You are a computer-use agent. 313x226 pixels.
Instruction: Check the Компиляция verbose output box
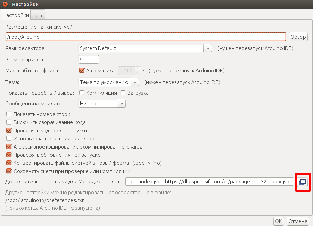click(x=82, y=93)
